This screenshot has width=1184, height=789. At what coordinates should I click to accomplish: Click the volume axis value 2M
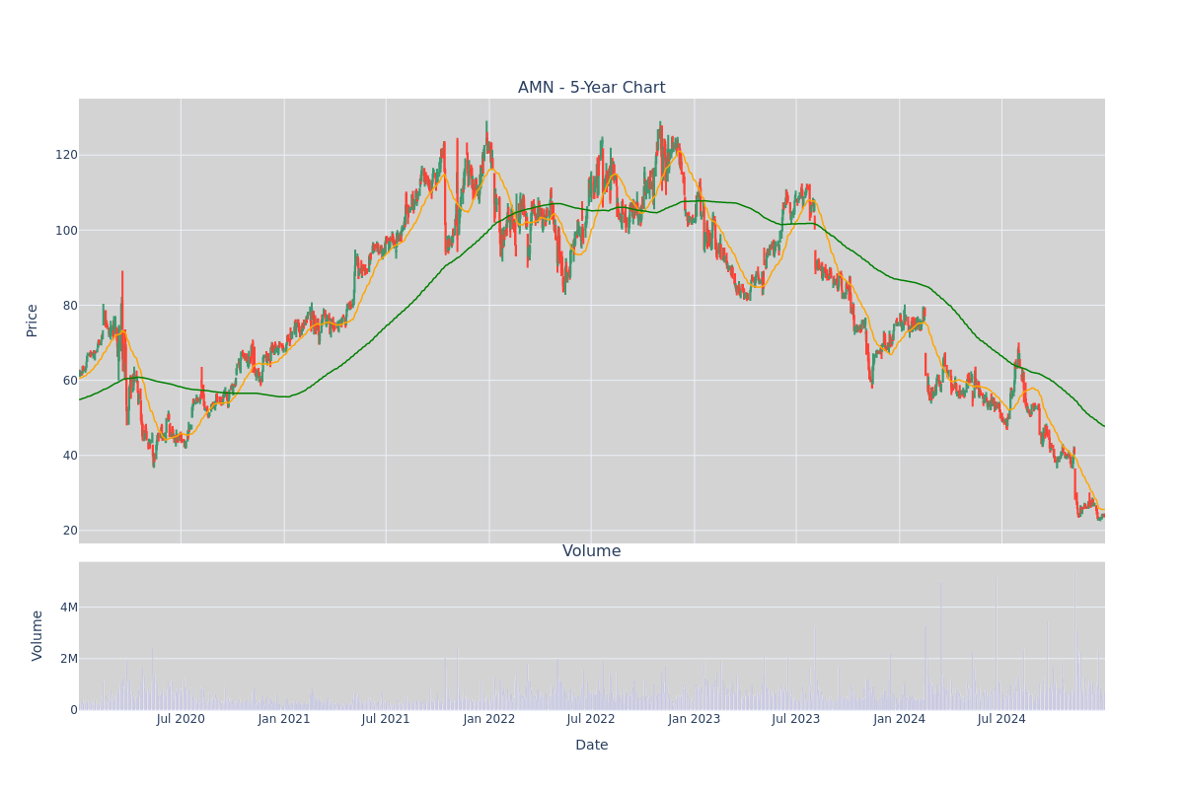[x=68, y=659]
